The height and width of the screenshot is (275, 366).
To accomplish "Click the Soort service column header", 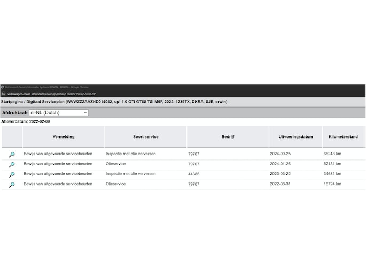I will click(146, 137).
